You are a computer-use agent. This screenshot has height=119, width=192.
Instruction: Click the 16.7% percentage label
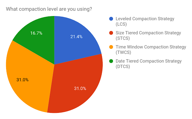click(x=36, y=33)
